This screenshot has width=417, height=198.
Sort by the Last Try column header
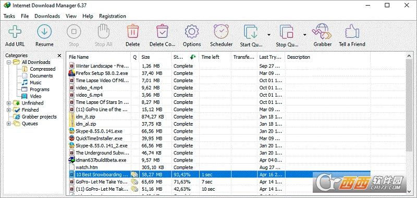click(x=271, y=57)
